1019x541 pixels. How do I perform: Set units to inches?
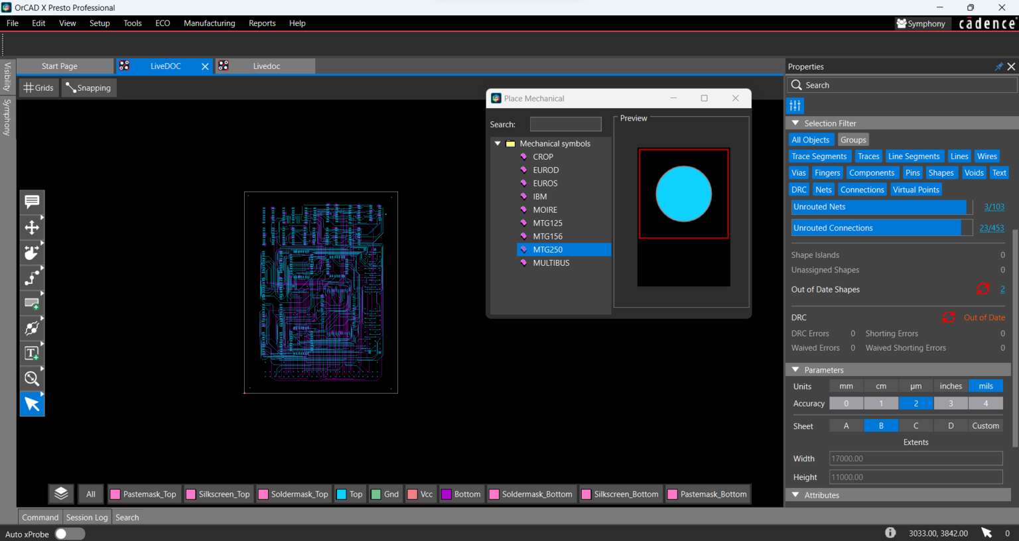click(951, 386)
